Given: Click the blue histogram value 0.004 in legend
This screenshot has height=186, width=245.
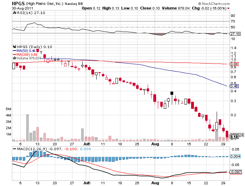Looking at the screenshot, I should (85, 149).
